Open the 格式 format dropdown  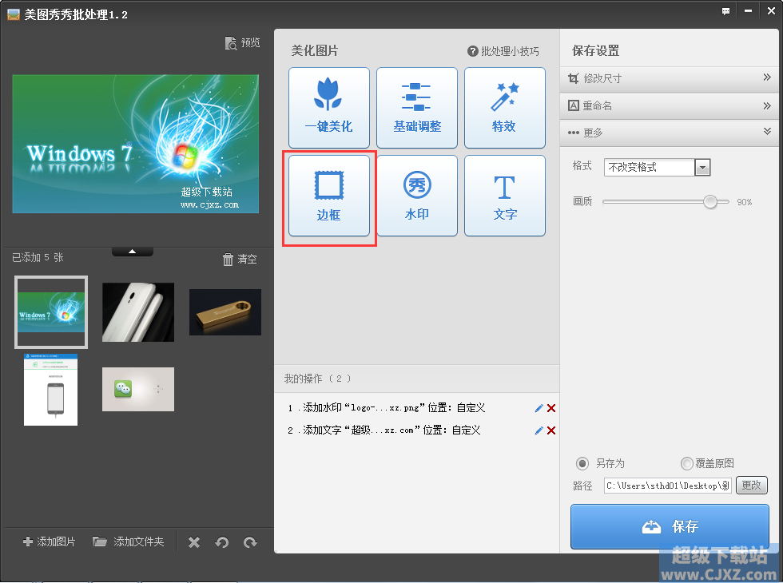coord(702,168)
